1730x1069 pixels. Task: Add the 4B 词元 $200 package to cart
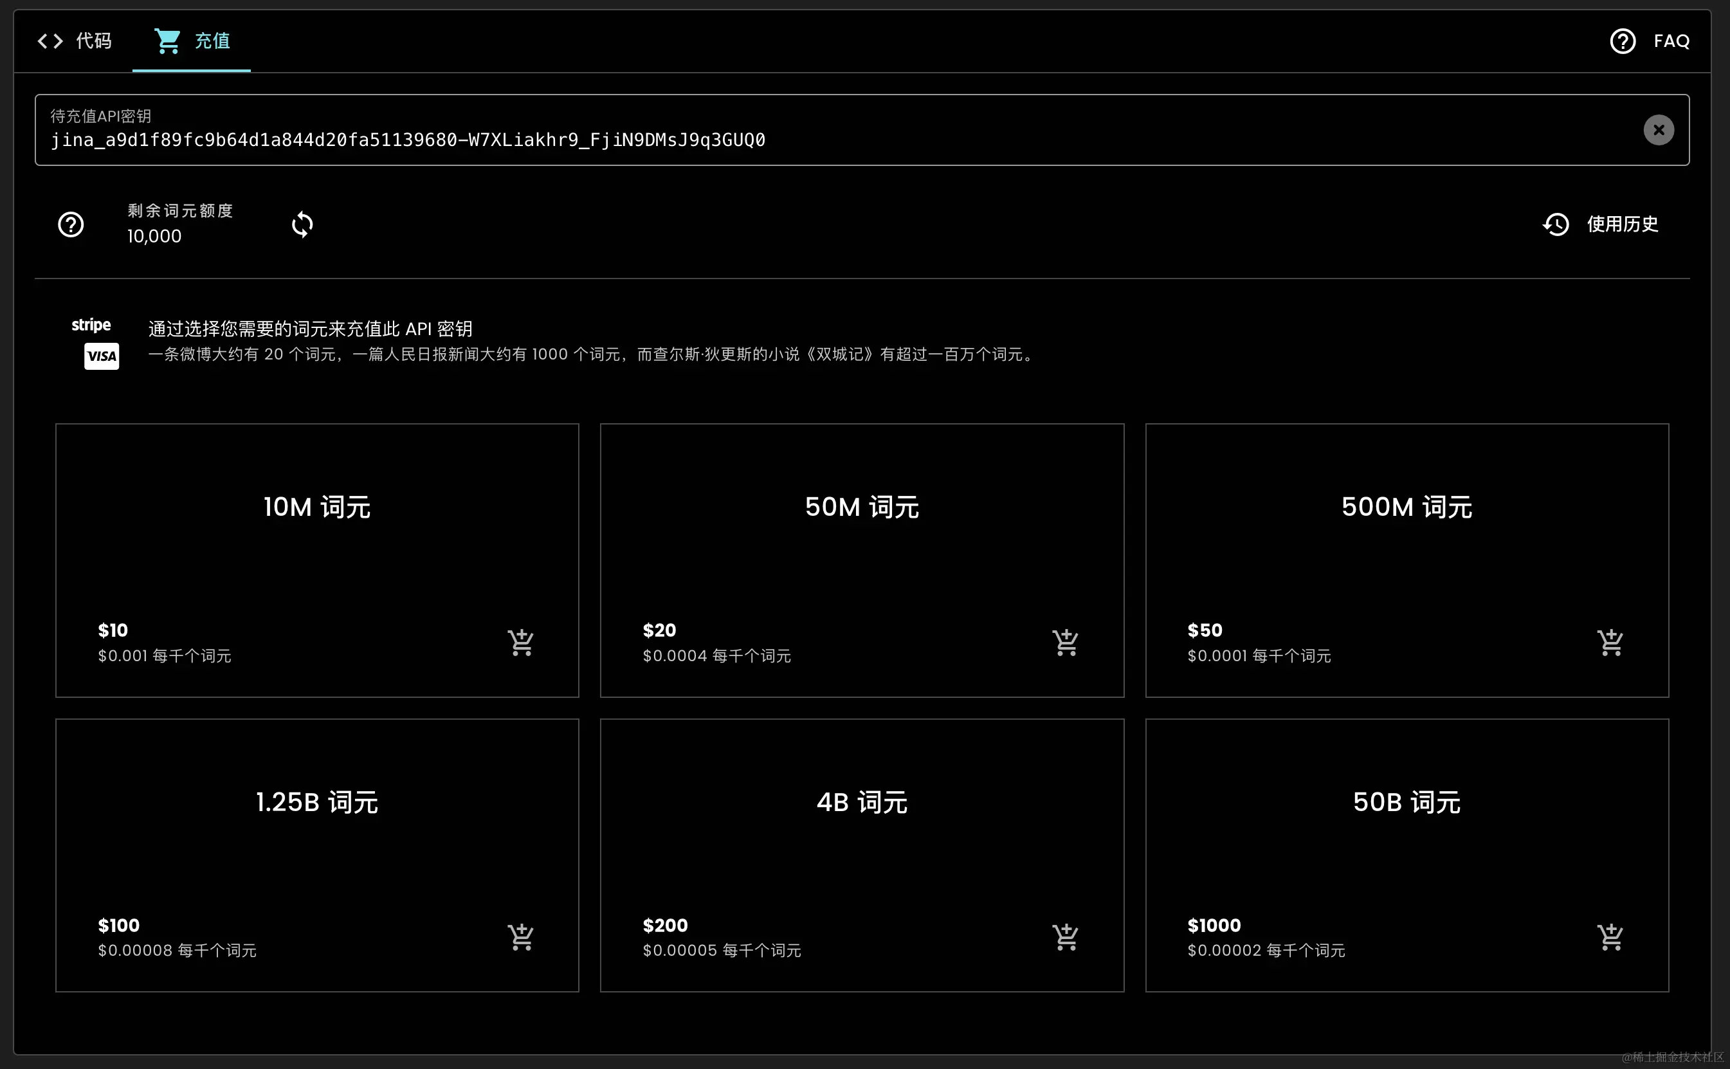(1065, 938)
